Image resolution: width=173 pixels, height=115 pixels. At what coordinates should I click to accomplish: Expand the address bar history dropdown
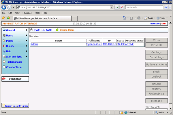pos(112,7)
